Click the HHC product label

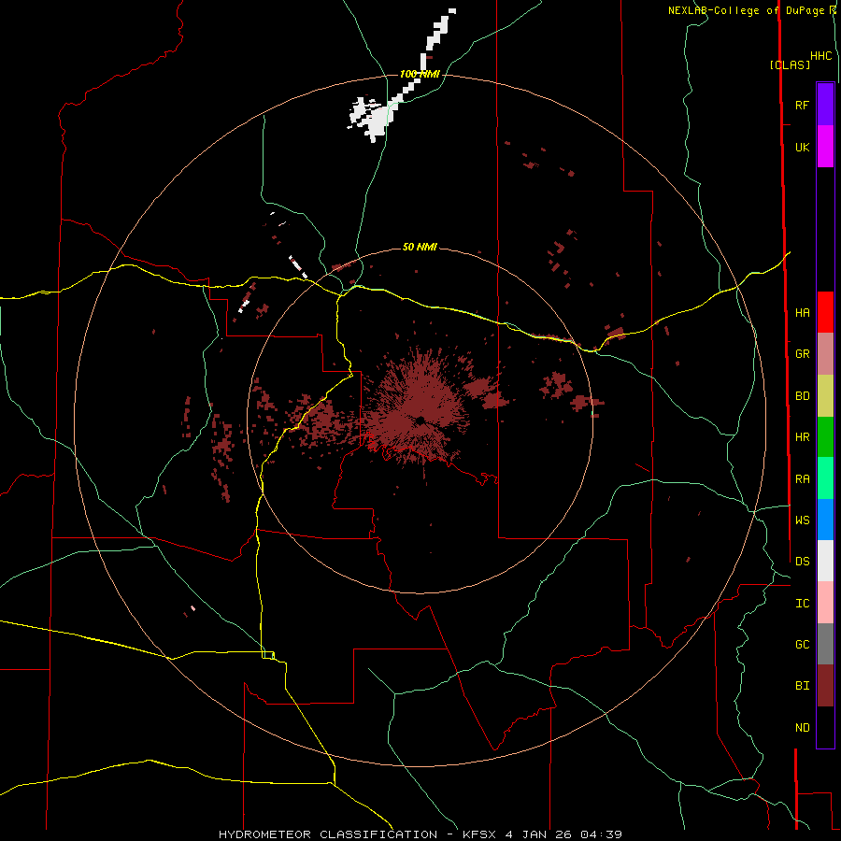point(820,56)
